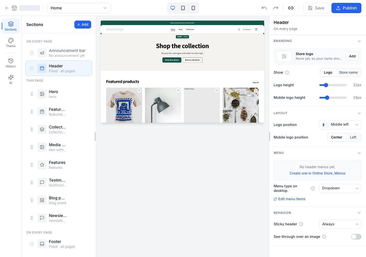Open the Theme sidebar panel

pyautogui.click(x=11, y=43)
